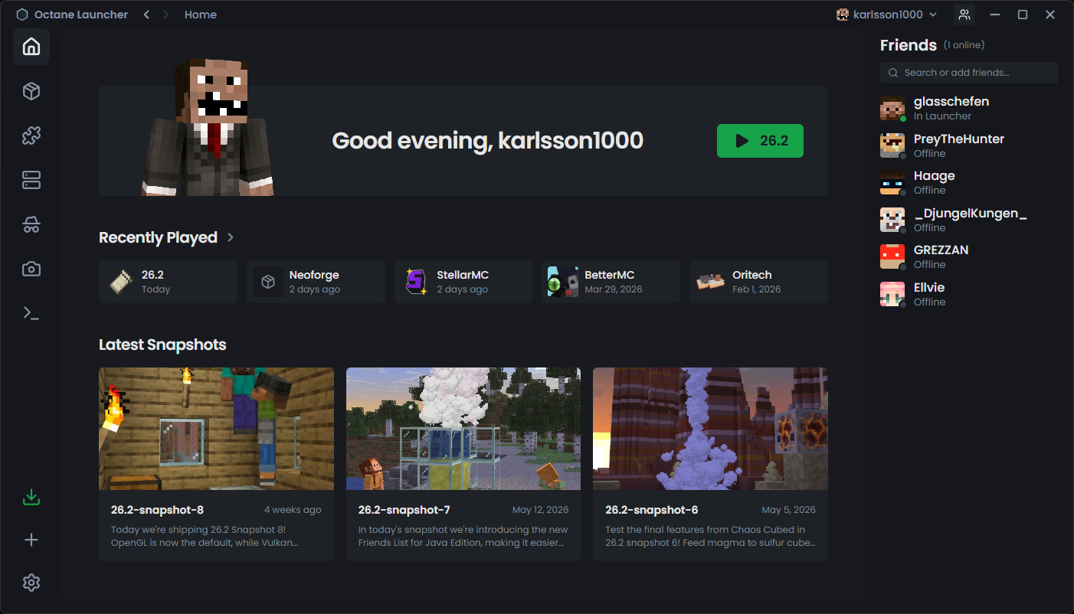The image size is (1074, 614).
Task: Click _DjungelKungen_'s avatar
Action: pyautogui.click(x=892, y=220)
